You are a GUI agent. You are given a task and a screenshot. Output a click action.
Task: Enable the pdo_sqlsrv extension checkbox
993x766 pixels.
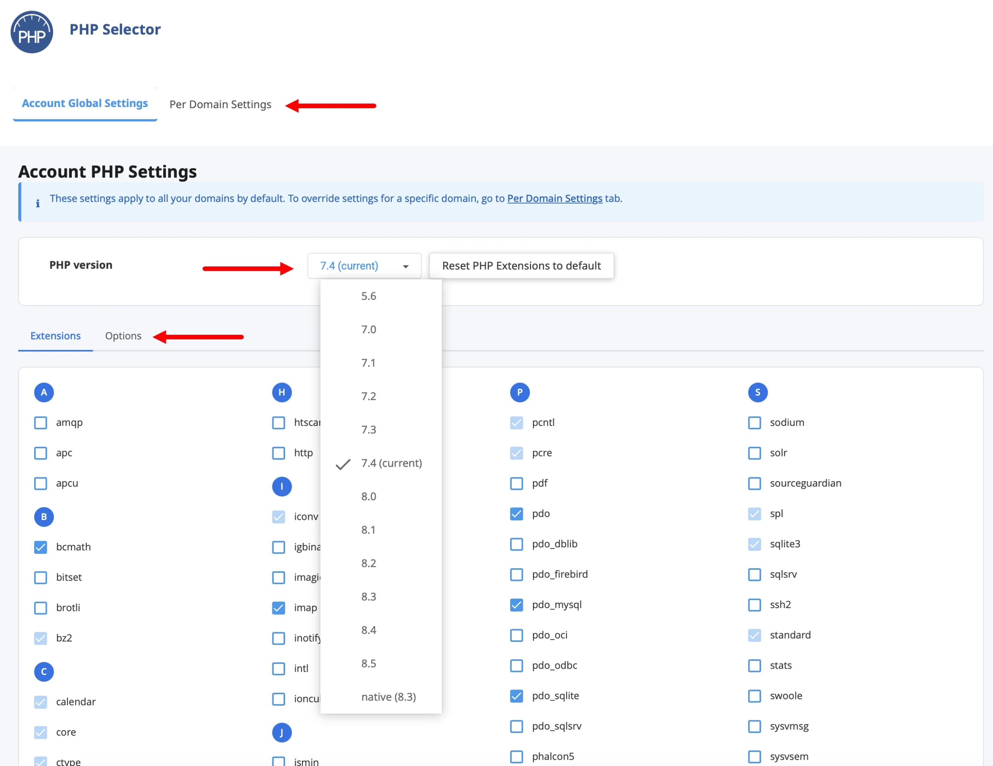tap(517, 726)
